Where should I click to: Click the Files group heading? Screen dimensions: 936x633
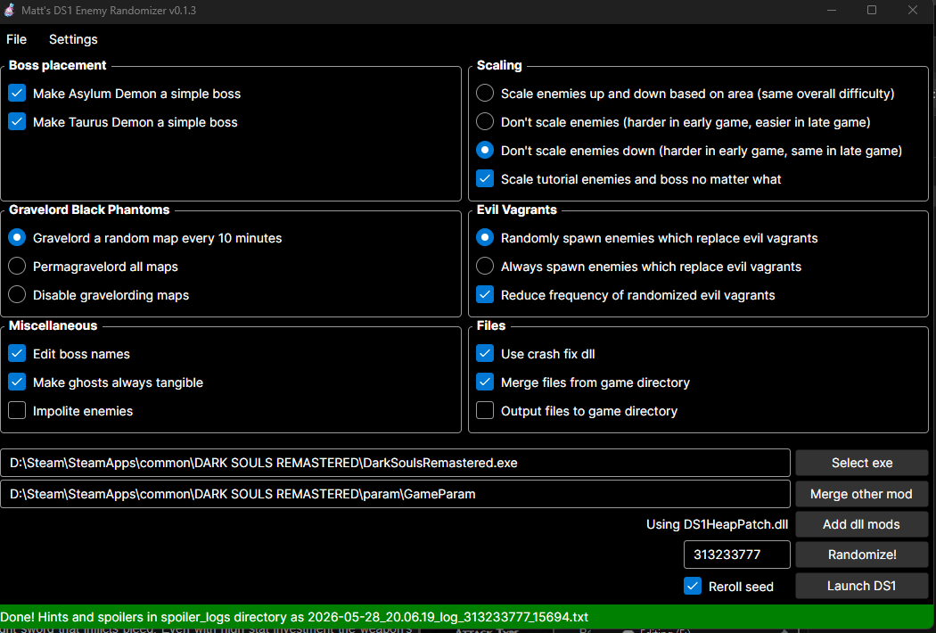[x=490, y=325]
